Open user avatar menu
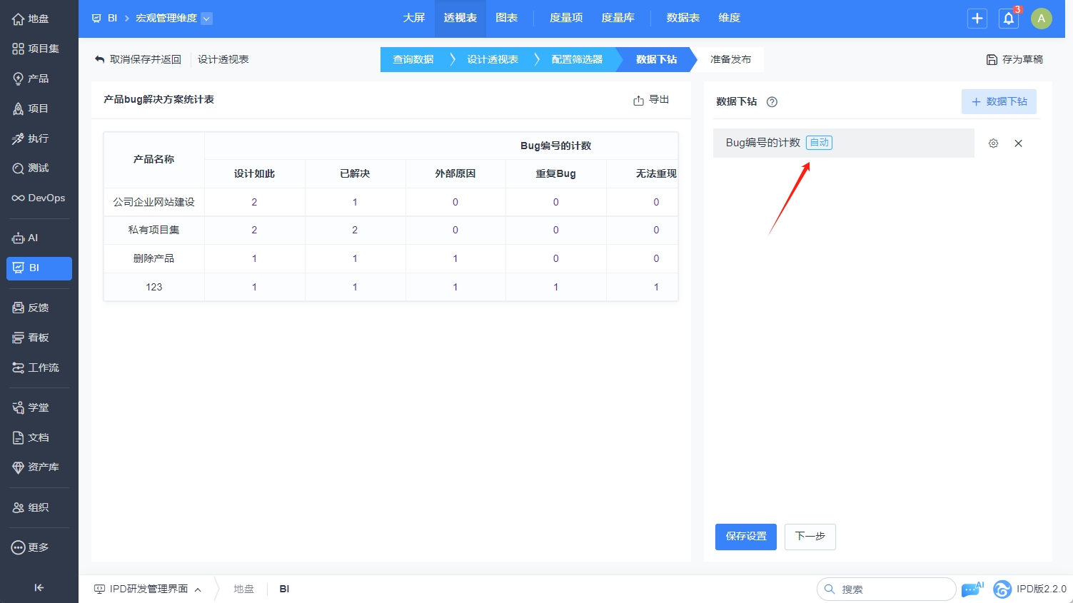Image resolution: width=1073 pixels, height=603 pixels. tap(1042, 19)
